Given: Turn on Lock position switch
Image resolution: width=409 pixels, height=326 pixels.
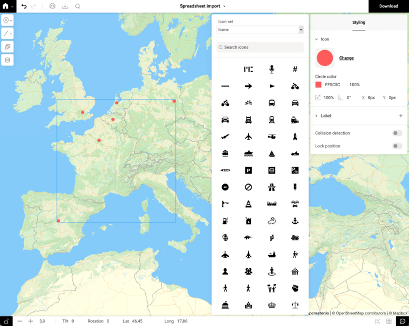Looking at the screenshot, I should tap(397, 146).
